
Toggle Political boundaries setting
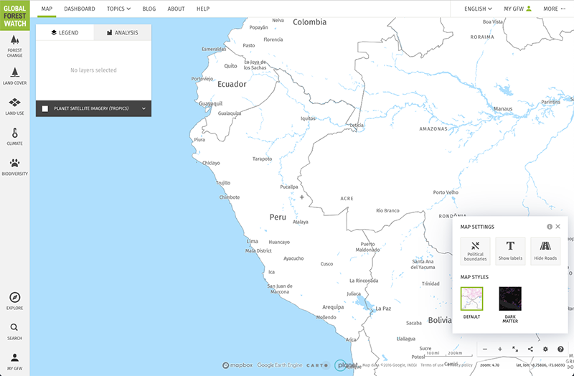pos(475,251)
